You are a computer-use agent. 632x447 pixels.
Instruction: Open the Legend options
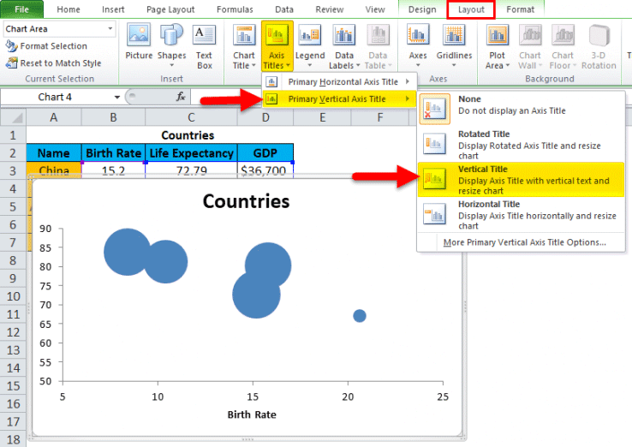(x=309, y=46)
